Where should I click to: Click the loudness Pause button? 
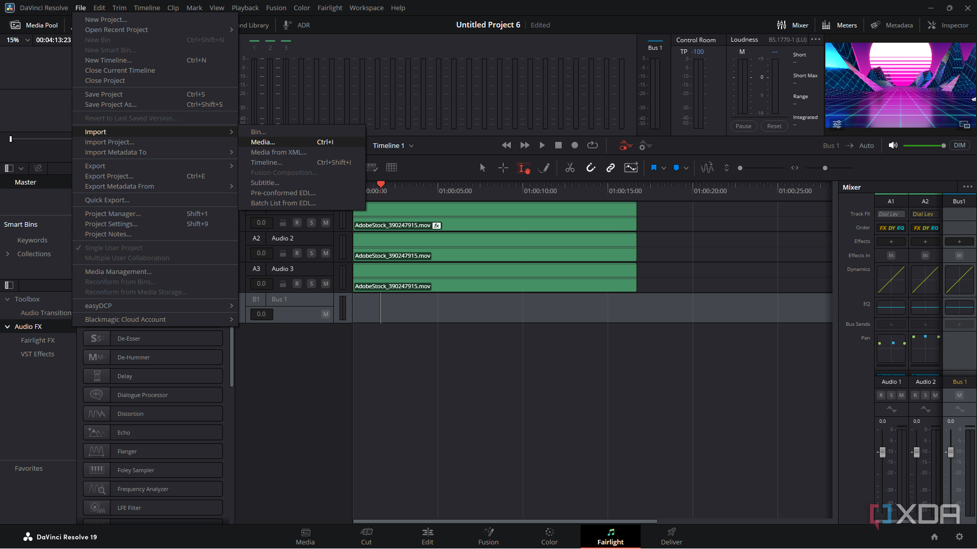tap(743, 126)
